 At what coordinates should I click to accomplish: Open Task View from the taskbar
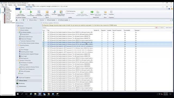(x=26, y=94)
